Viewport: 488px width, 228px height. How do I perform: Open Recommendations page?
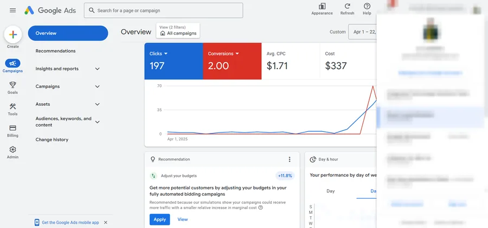point(55,51)
